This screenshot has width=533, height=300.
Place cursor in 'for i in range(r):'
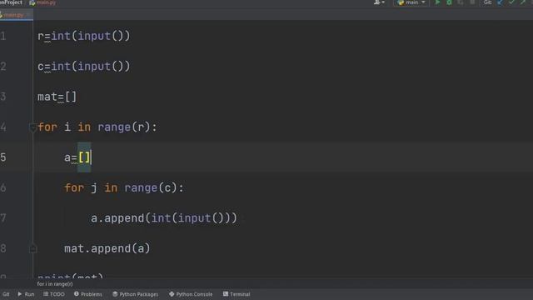(x=97, y=127)
